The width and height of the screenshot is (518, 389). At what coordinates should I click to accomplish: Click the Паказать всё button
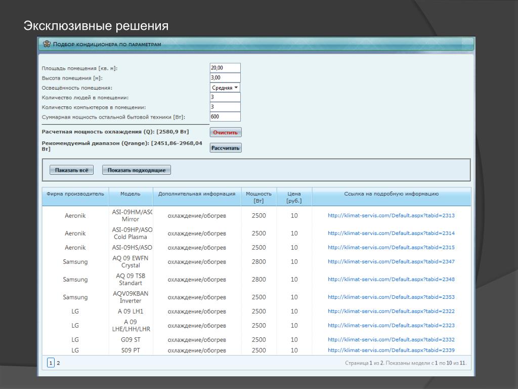72,170
